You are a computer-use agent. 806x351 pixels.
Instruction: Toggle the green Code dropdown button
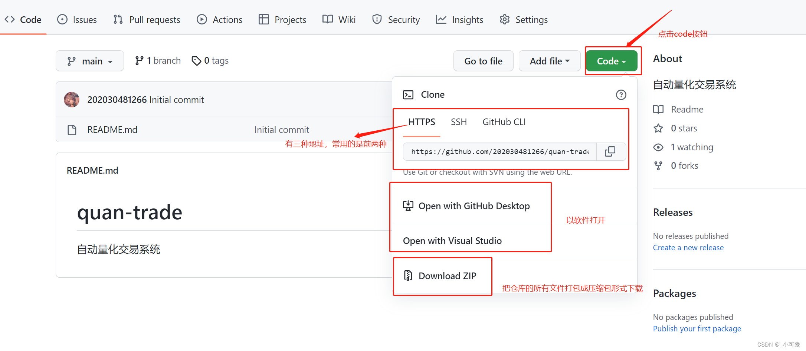point(612,61)
